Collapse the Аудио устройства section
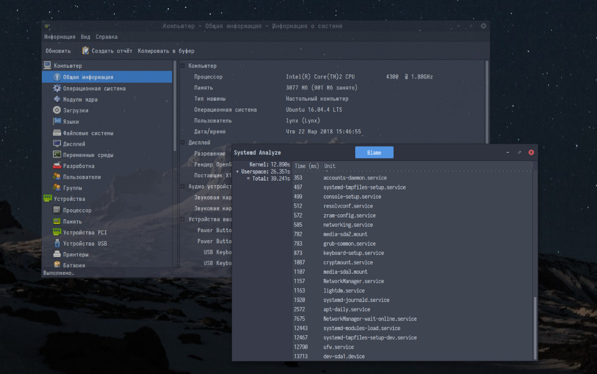The height and width of the screenshot is (374, 597). 183,187
